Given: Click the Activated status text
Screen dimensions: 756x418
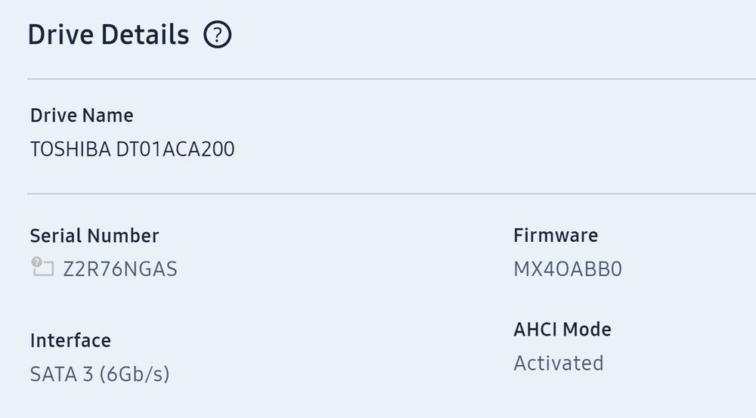Looking at the screenshot, I should point(559,363).
